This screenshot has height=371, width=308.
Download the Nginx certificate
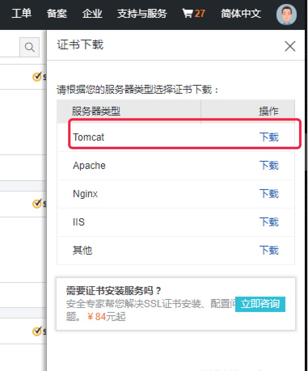point(269,194)
